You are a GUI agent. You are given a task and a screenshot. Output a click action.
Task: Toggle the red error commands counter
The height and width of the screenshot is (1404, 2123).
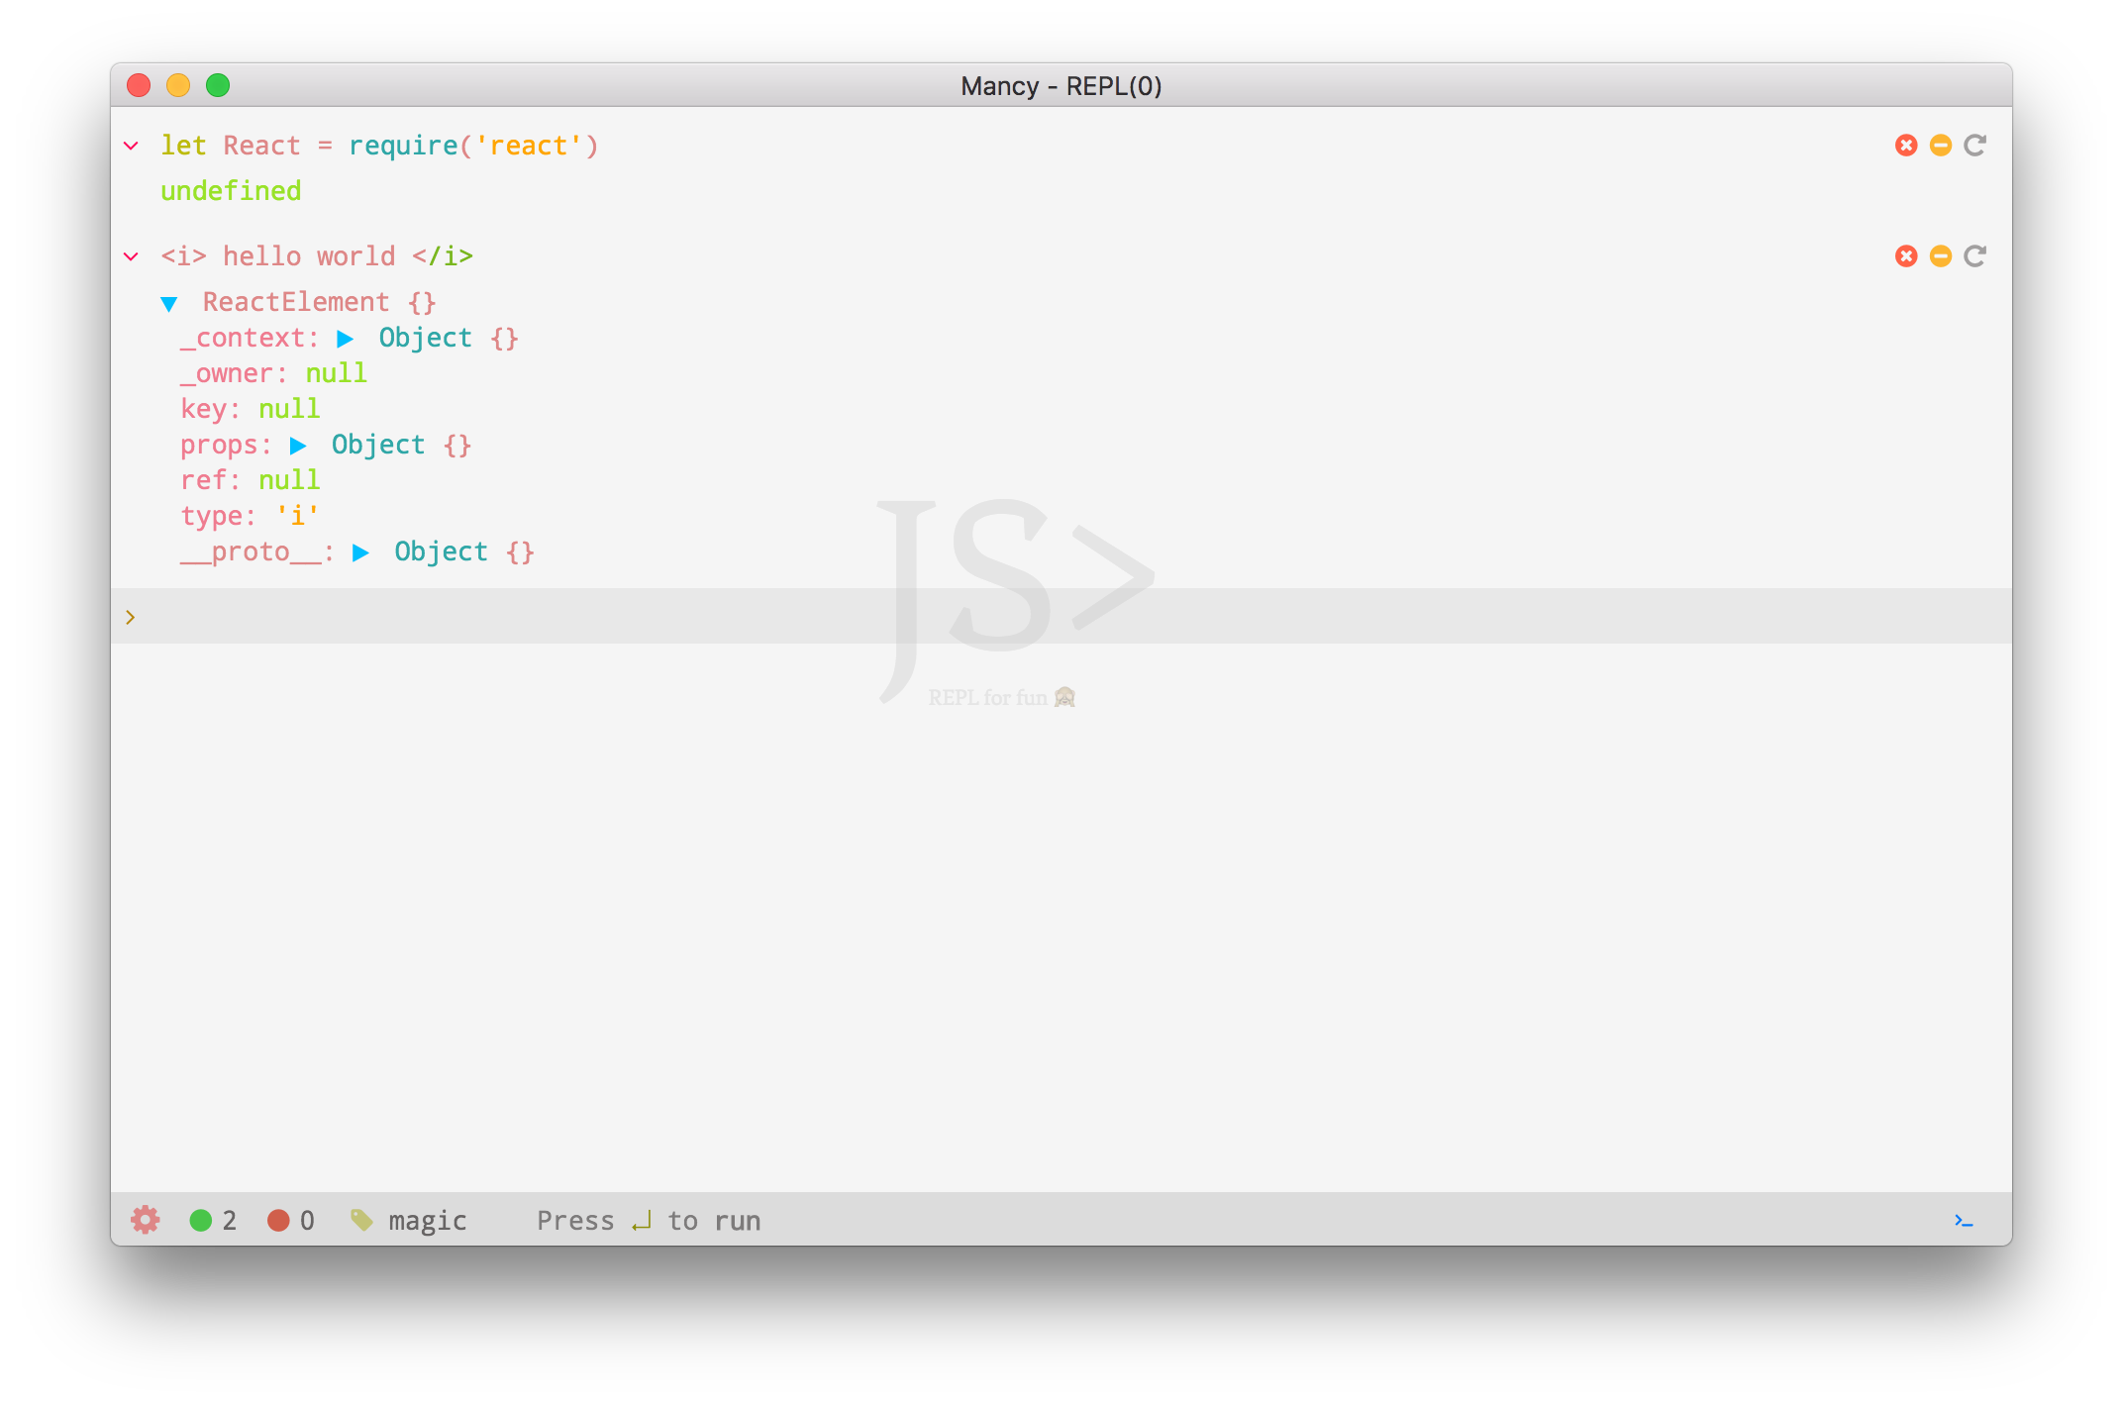pyautogui.click(x=278, y=1220)
